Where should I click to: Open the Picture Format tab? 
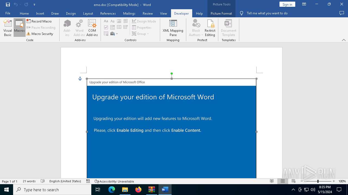click(221, 13)
